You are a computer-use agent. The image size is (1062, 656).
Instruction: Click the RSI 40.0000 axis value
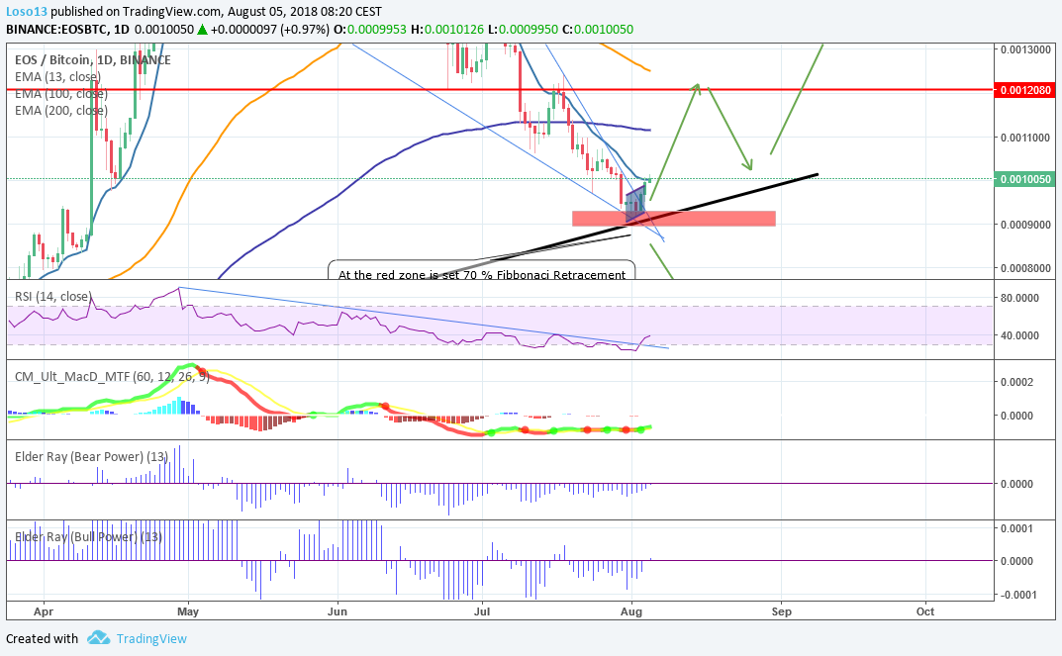click(x=1020, y=335)
